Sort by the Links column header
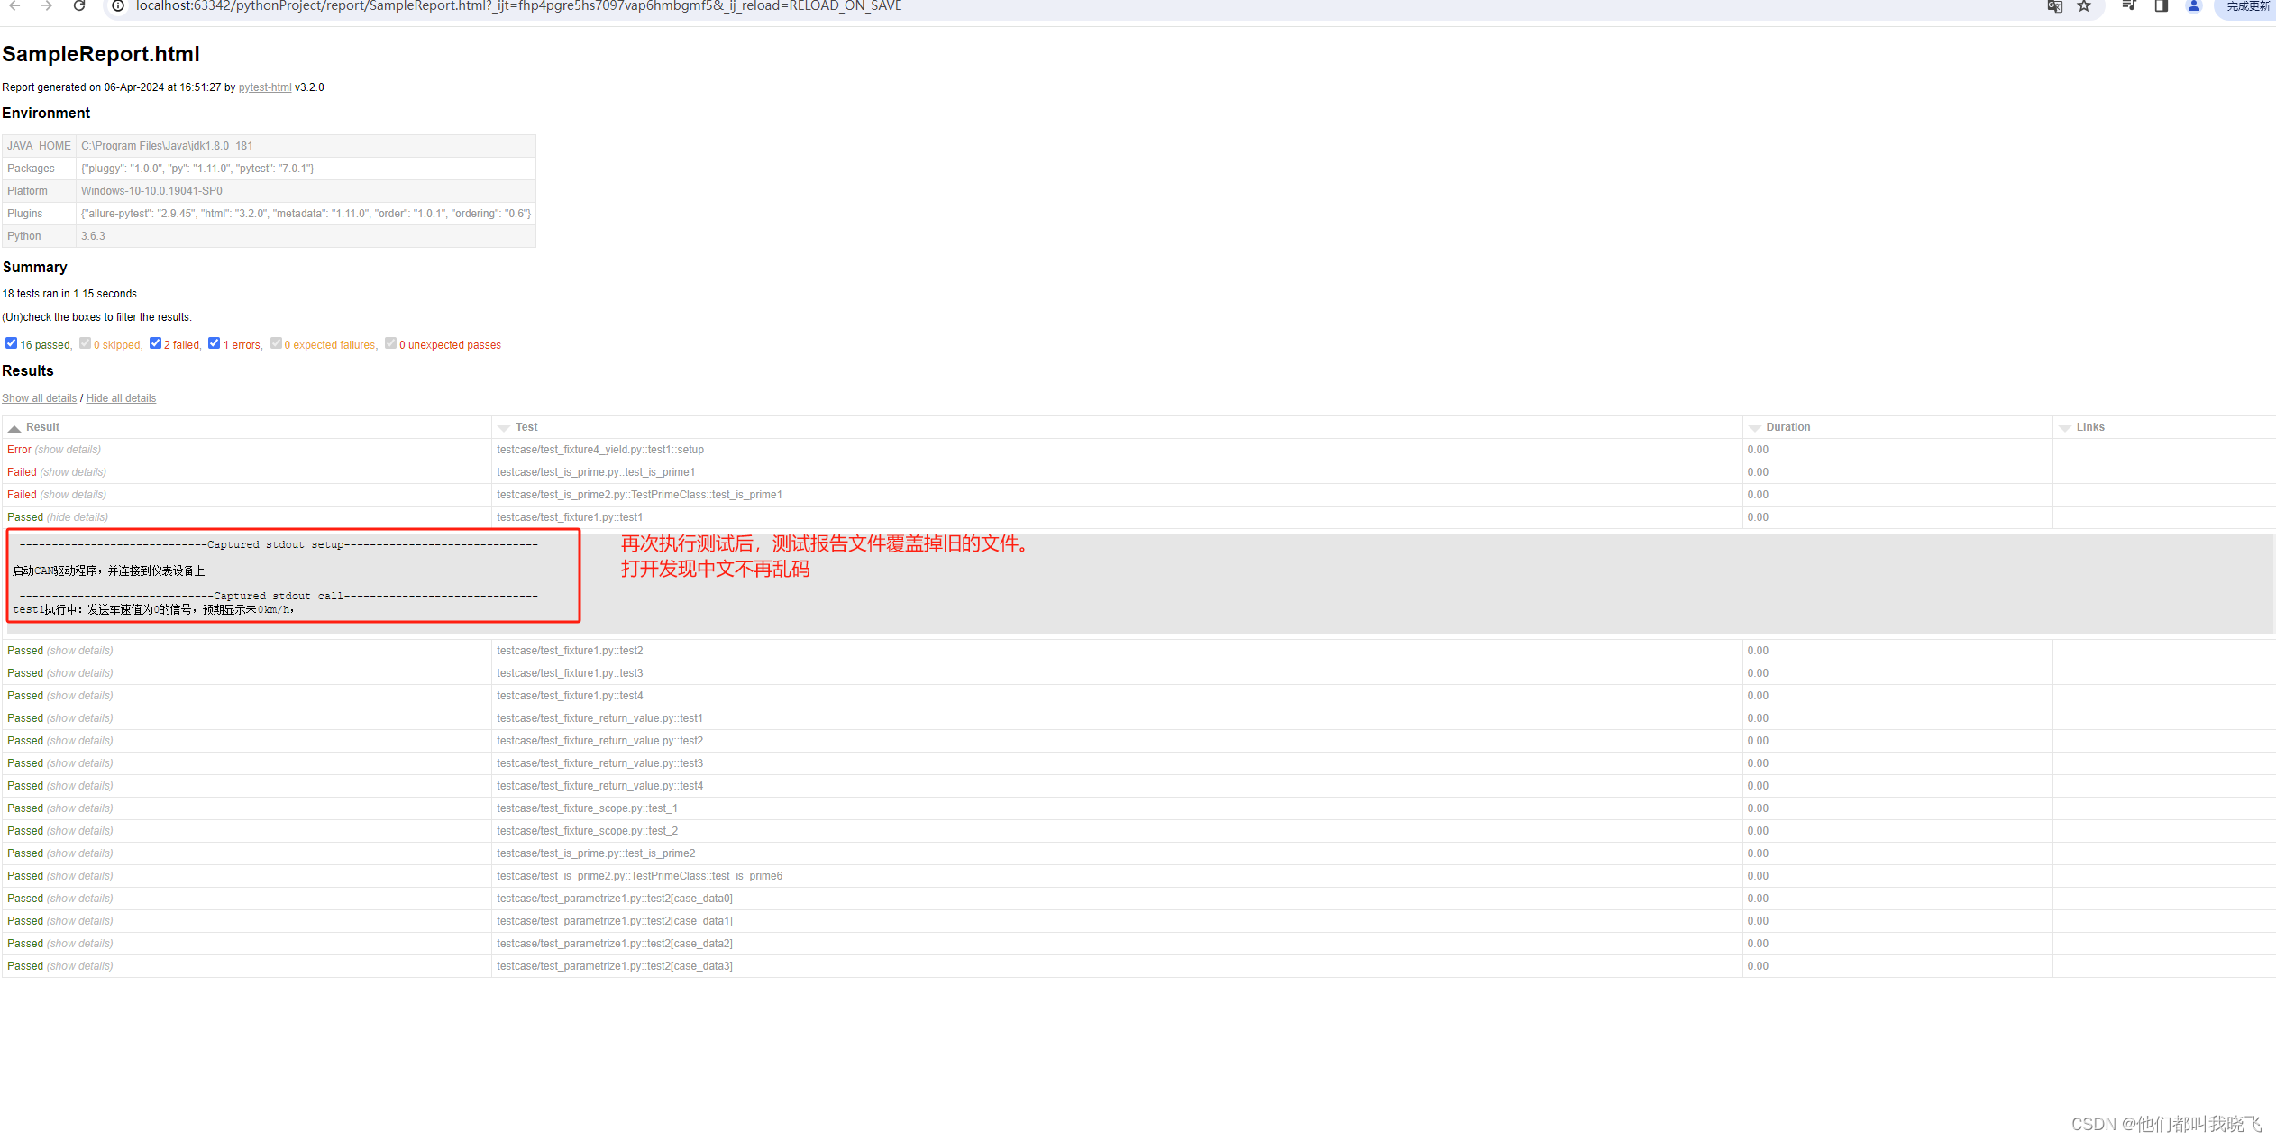The width and height of the screenshot is (2276, 1141). click(x=2089, y=427)
